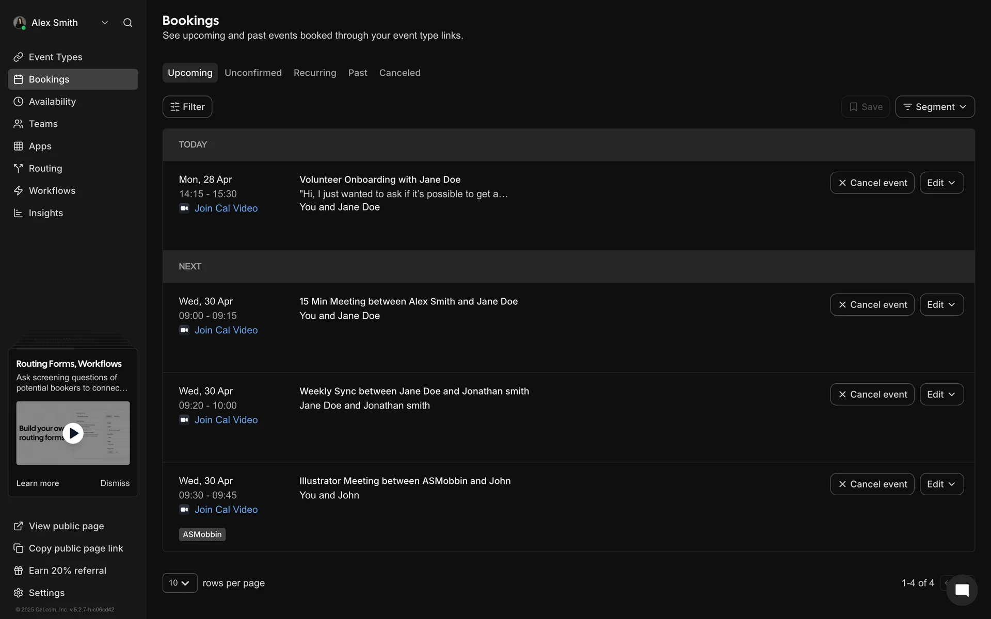Join Cal Video for Illustrator Meeting
This screenshot has height=619, width=991.
point(226,510)
